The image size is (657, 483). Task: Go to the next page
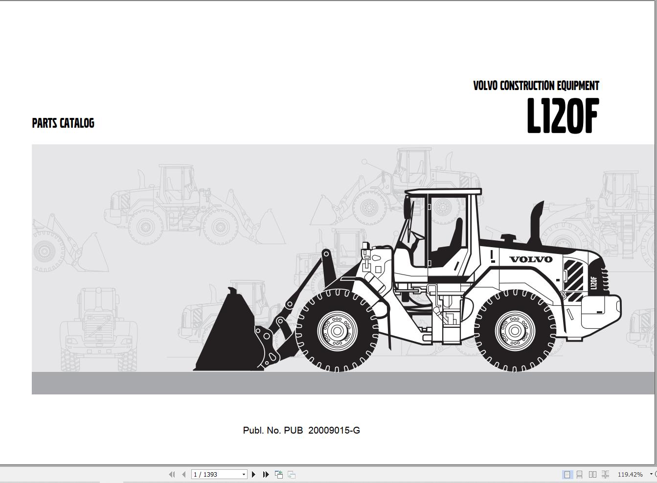(x=253, y=474)
